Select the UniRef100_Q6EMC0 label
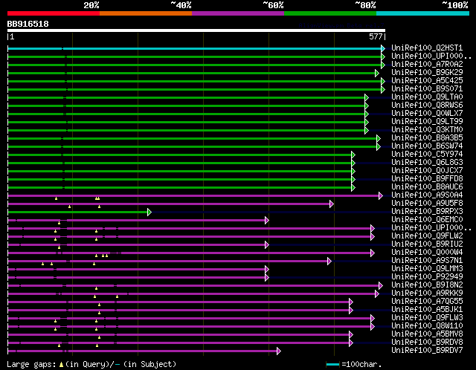 [427, 220]
